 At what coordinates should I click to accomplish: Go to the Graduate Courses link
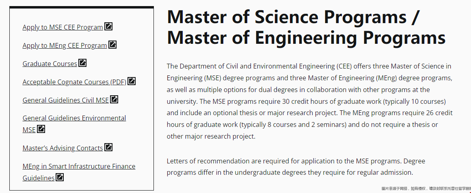50,64
